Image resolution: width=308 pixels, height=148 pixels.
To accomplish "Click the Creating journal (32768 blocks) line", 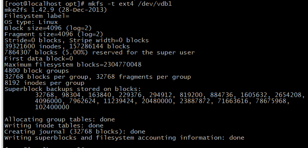I will pos(75,131).
